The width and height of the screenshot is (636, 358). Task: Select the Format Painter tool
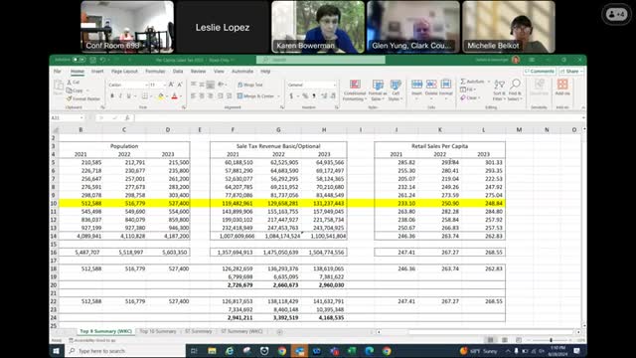(x=83, y=98)
